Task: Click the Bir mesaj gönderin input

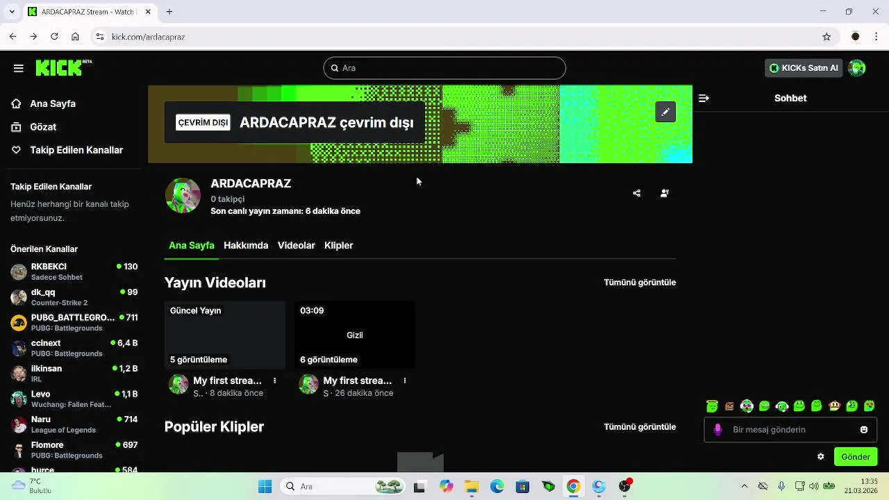Action: 790,430
